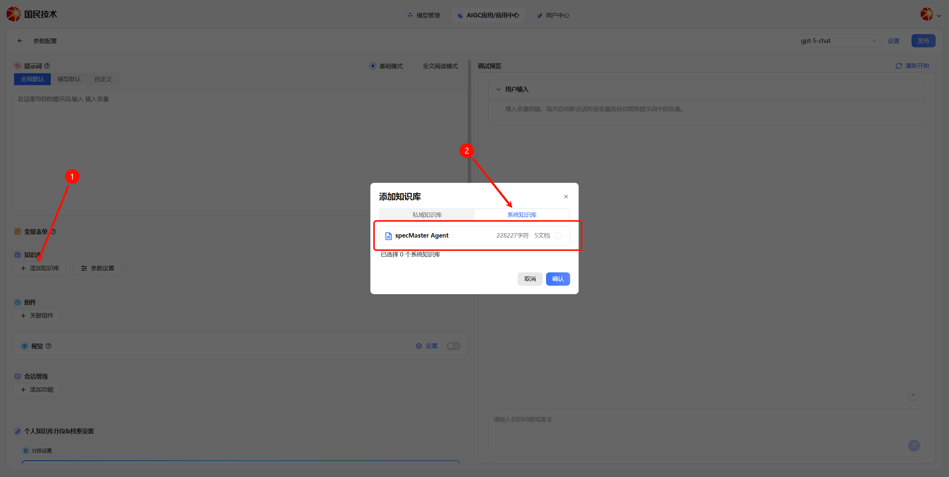949x477 pixels.
Task: Click the specMaster Agent document icon
Action: pyautogui.click(x=388, y=236)
